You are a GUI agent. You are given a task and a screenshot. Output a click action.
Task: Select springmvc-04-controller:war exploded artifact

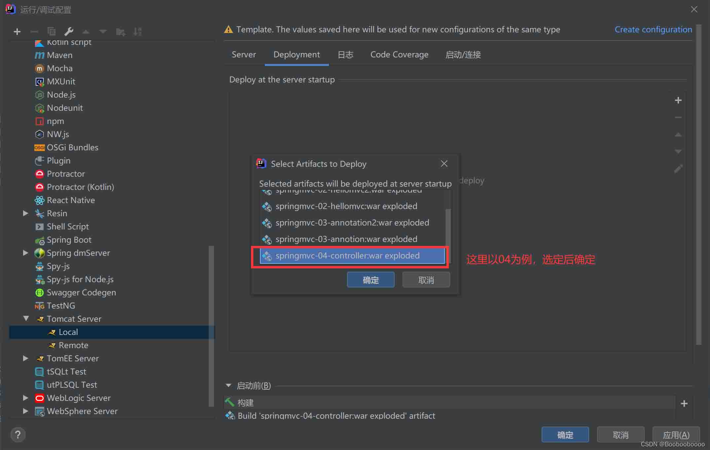(x=352, y=256)
